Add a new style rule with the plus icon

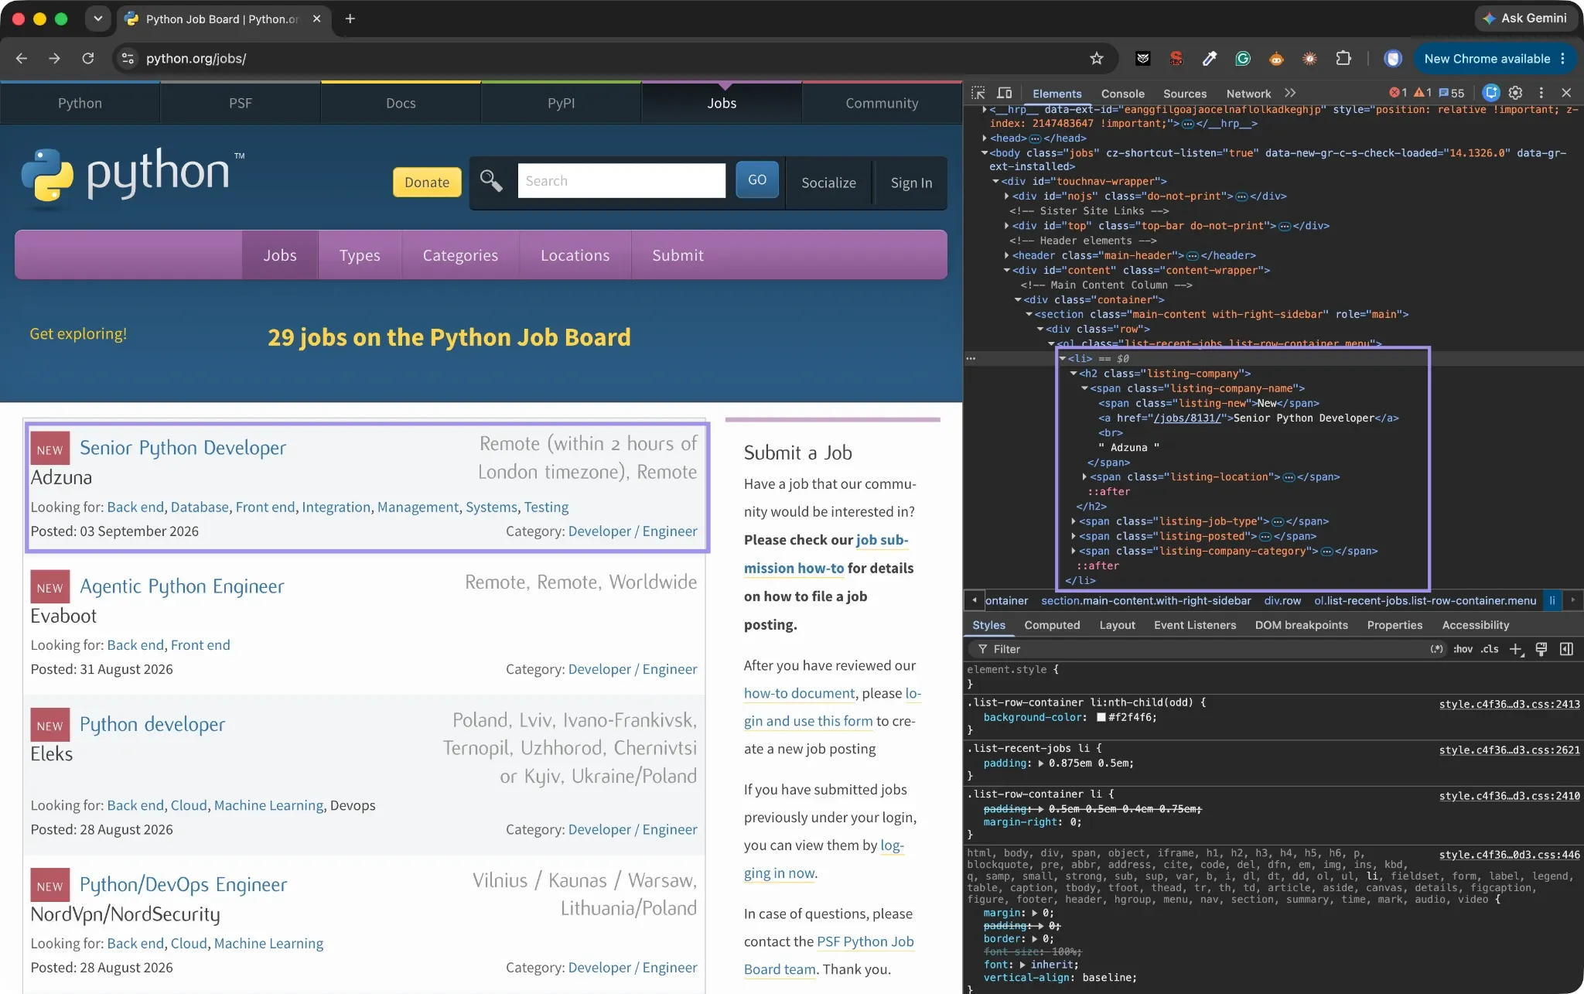(x=1516, y=649)
